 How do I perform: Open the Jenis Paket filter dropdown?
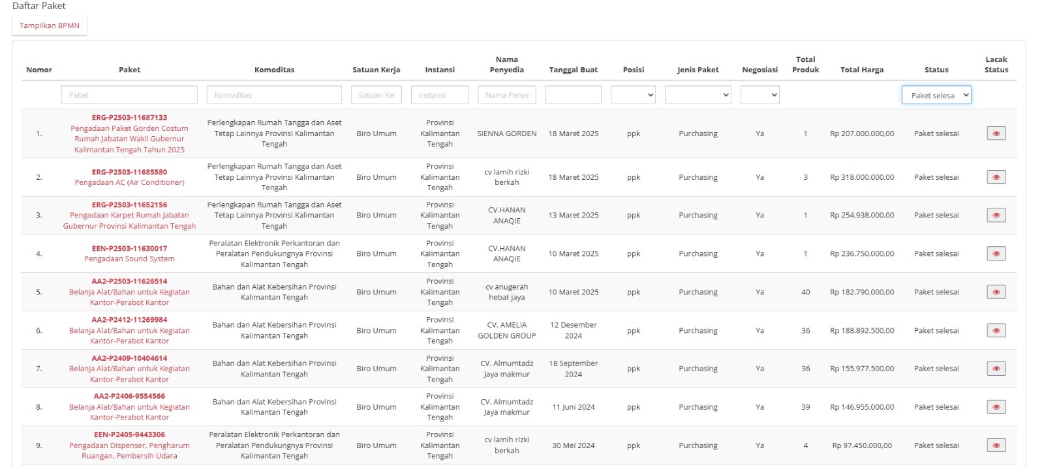[698, 95]
